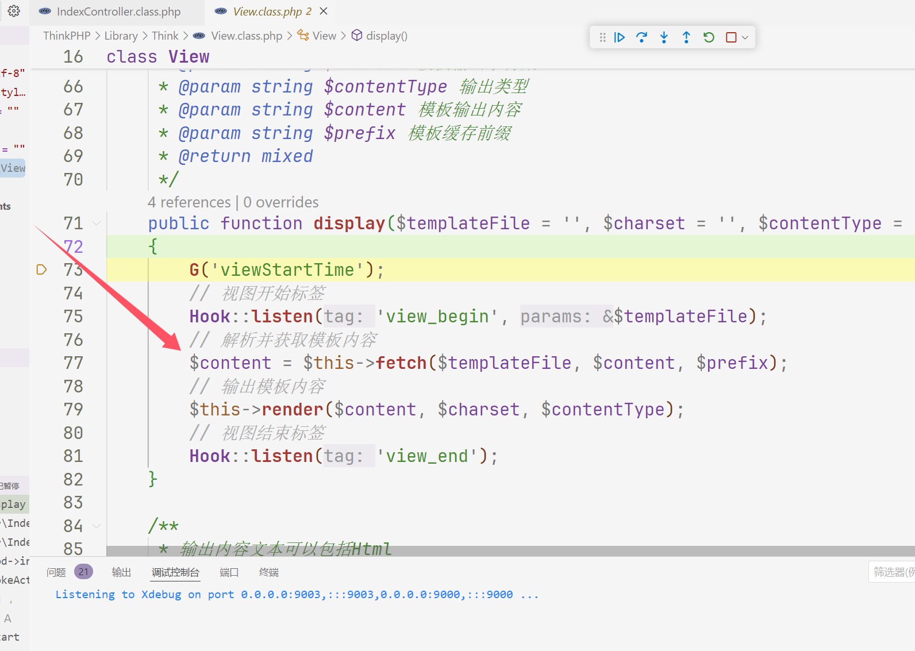Screen dimensions: 915x651
Task: Click Continue in the debug toolbar
Action: coord(619,37)
